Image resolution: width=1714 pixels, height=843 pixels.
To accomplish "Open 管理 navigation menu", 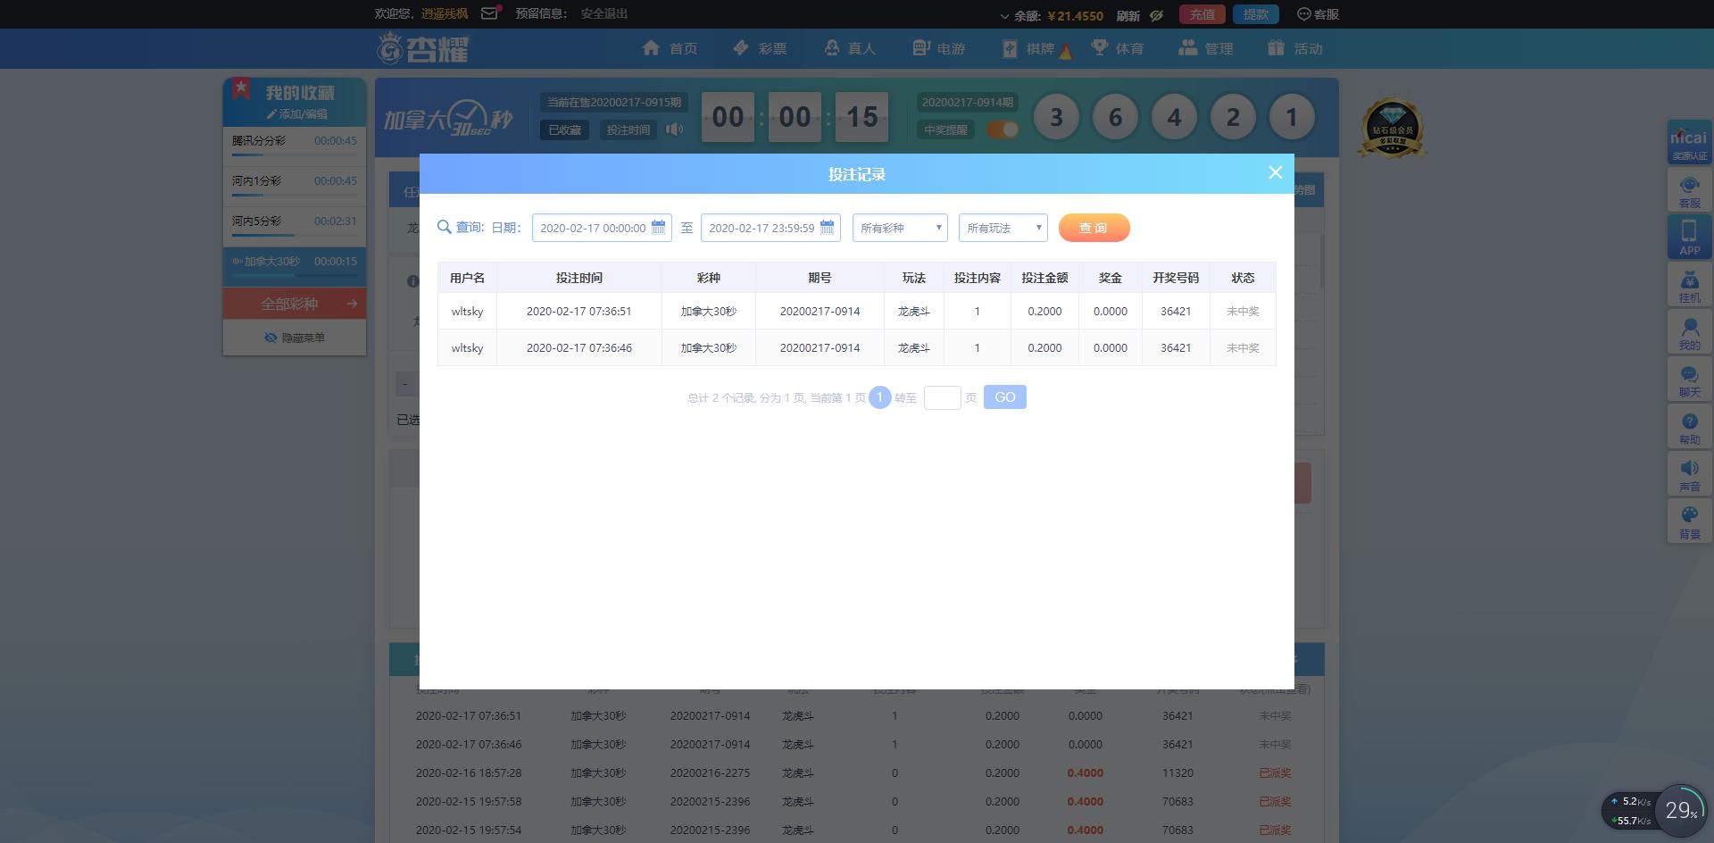I will (x=1206, y=48).
